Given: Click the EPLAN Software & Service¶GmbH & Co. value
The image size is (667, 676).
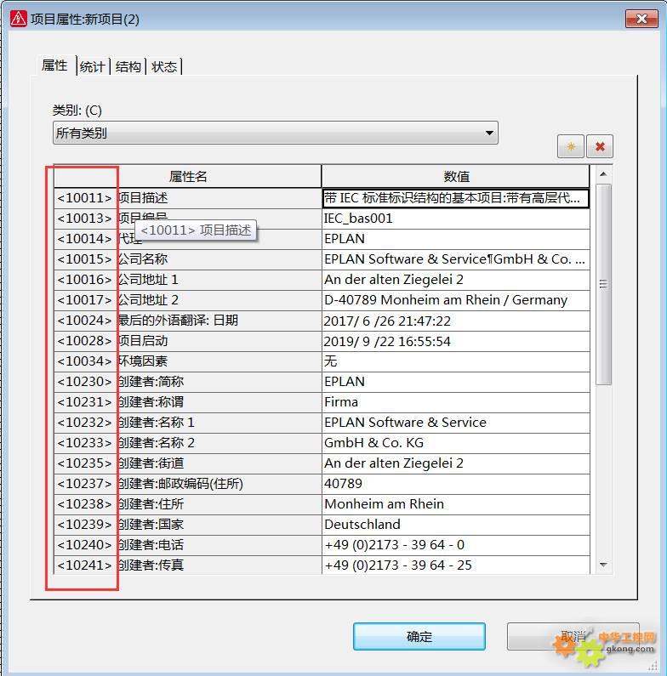Looking at the screenshot, I should tap(456, 259).
